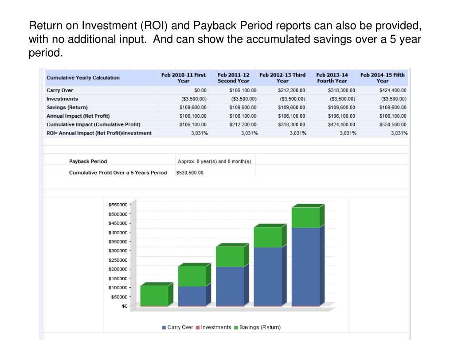Click the 'Annual Impact (Net Profit)' row label

[78, 116]
